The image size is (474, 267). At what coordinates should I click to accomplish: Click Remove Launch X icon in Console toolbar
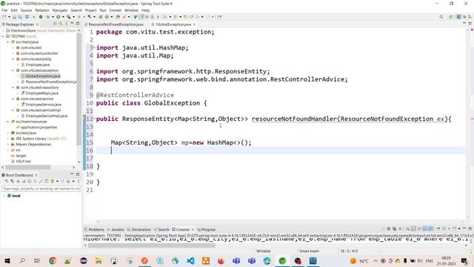coord(388,228)
